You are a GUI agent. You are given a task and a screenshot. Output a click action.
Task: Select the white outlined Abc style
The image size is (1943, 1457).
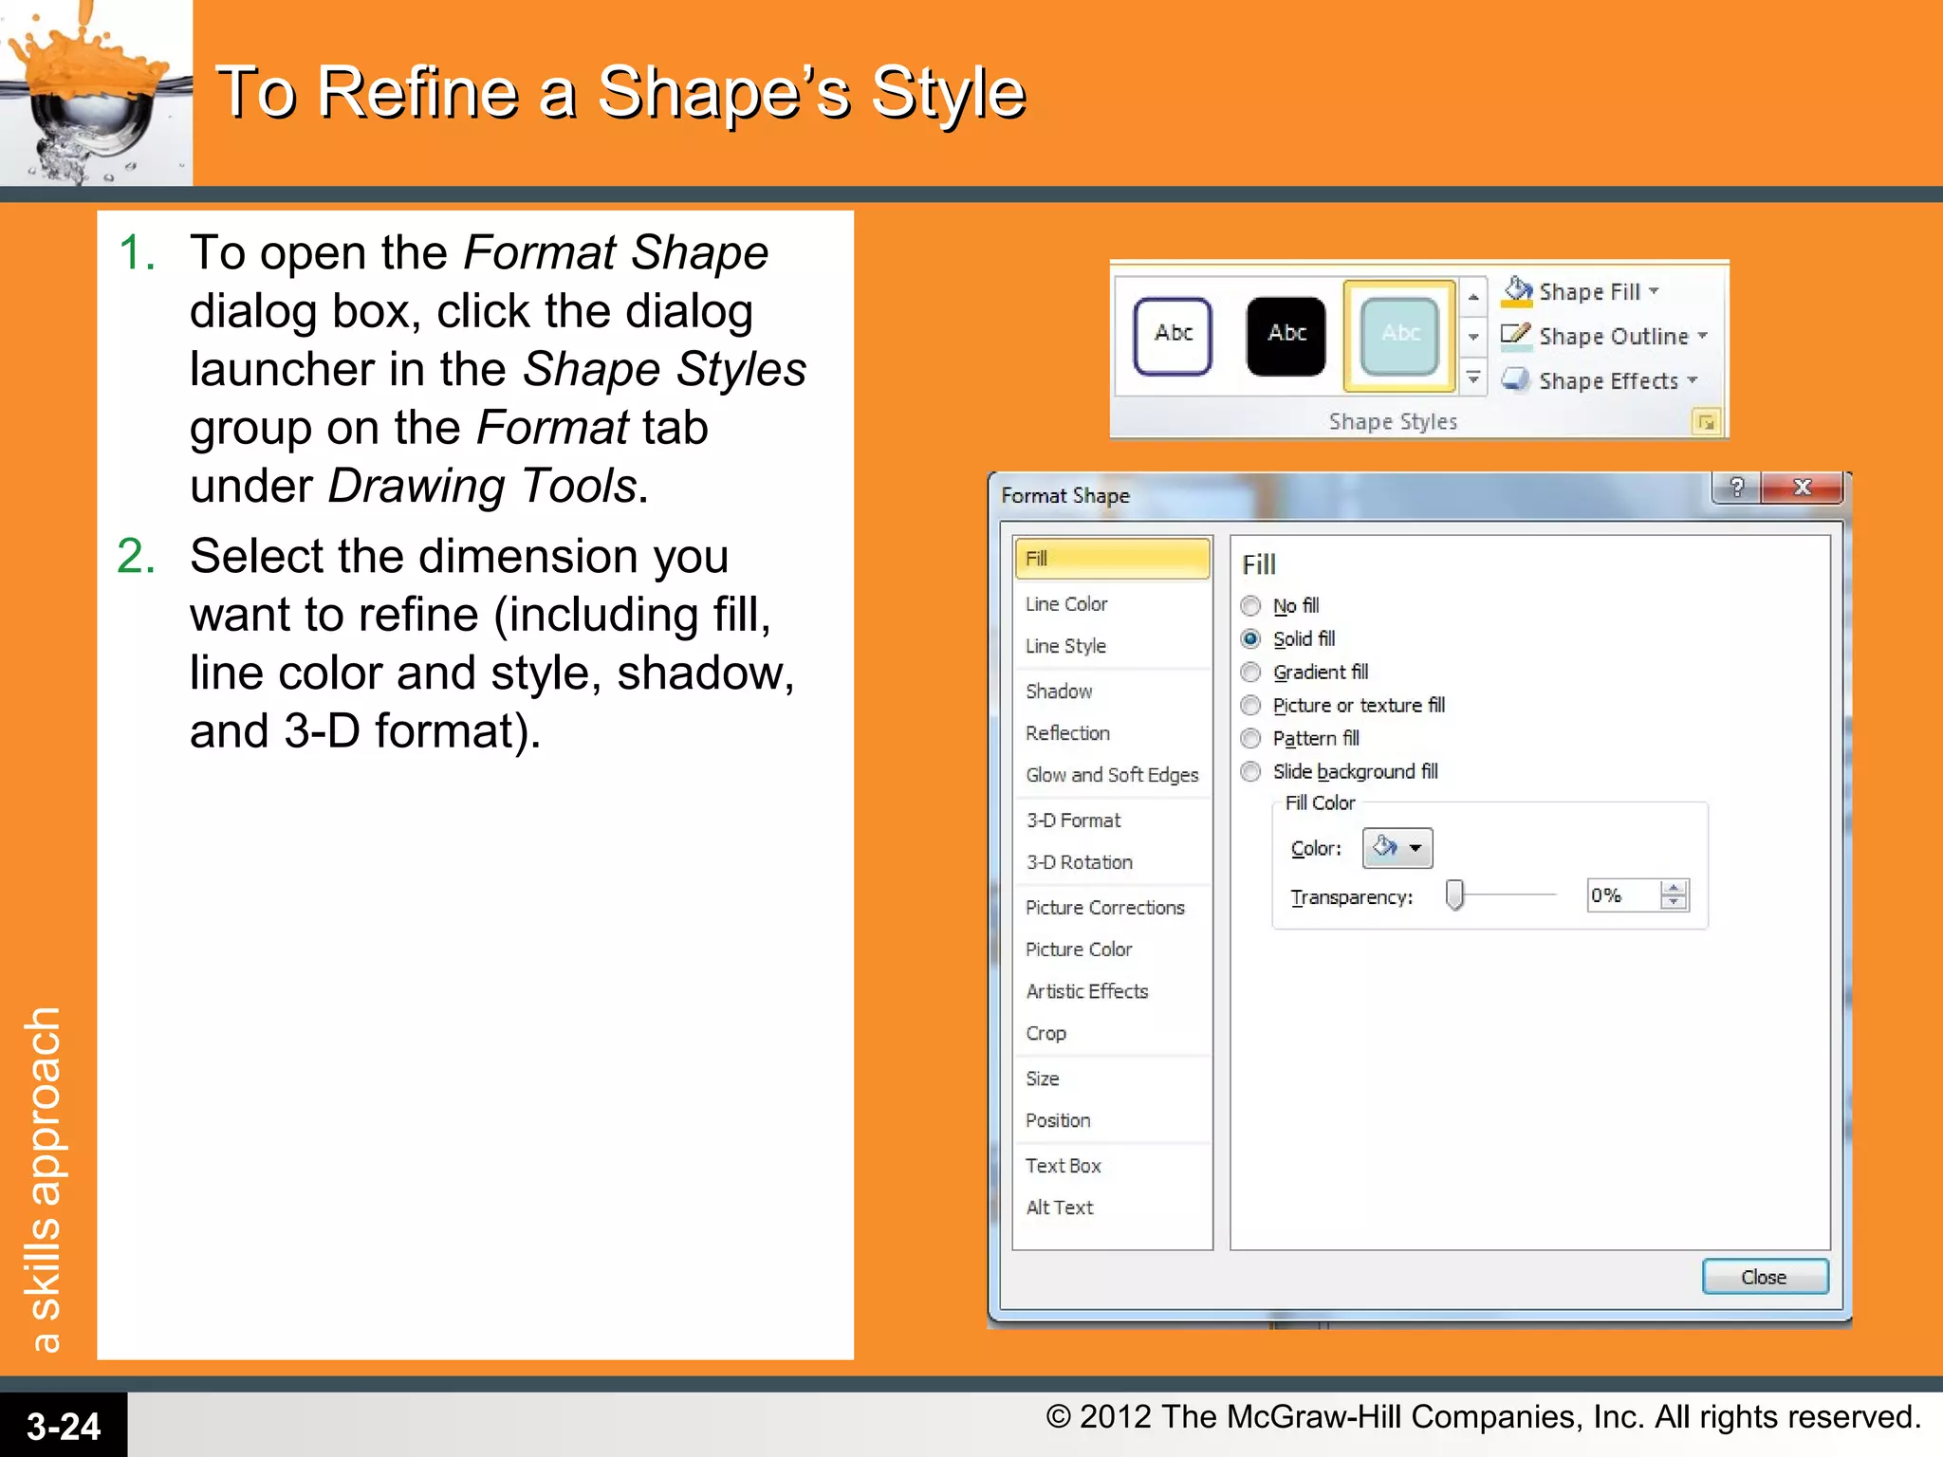pyautogui.click(x=1173, y=334)
